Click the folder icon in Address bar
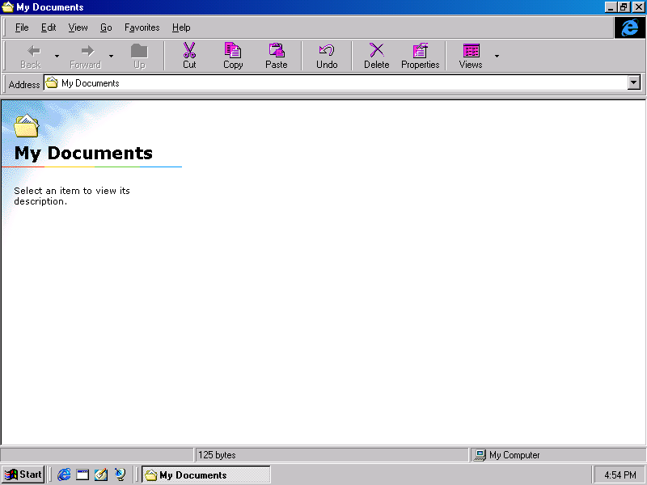 point(52,83)
